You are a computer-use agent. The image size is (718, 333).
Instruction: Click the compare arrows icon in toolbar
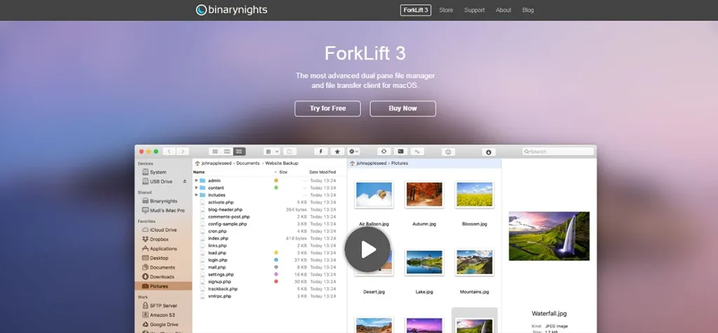pos(417,151)
